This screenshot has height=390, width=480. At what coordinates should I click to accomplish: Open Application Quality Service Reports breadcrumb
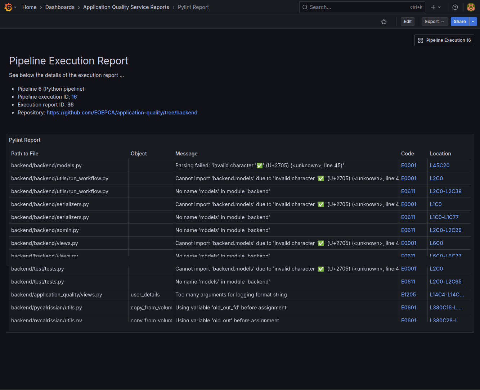126,7
